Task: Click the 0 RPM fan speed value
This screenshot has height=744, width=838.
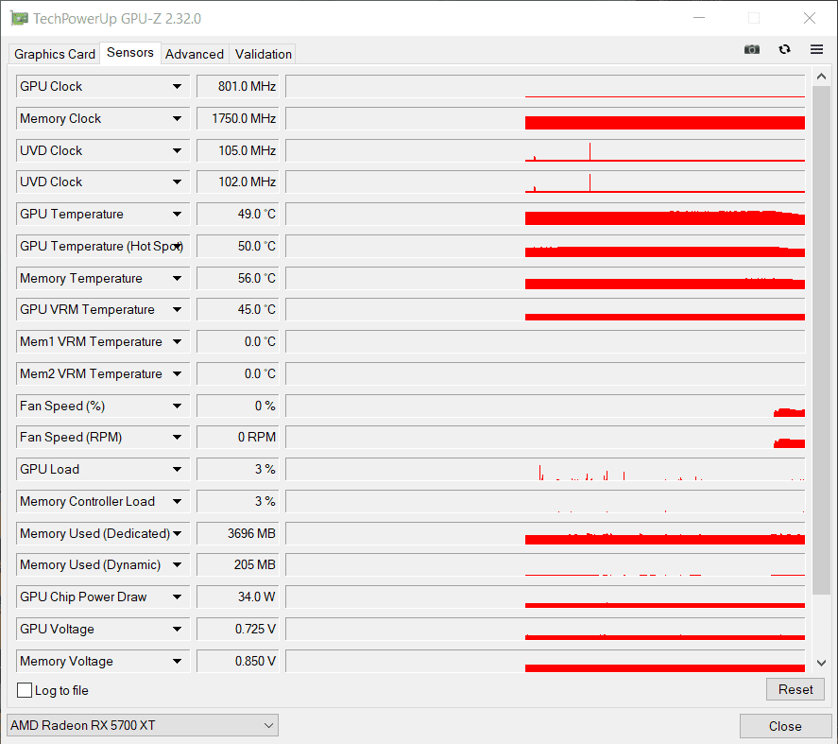Action: pyautogui.click(x=238, y=437)
